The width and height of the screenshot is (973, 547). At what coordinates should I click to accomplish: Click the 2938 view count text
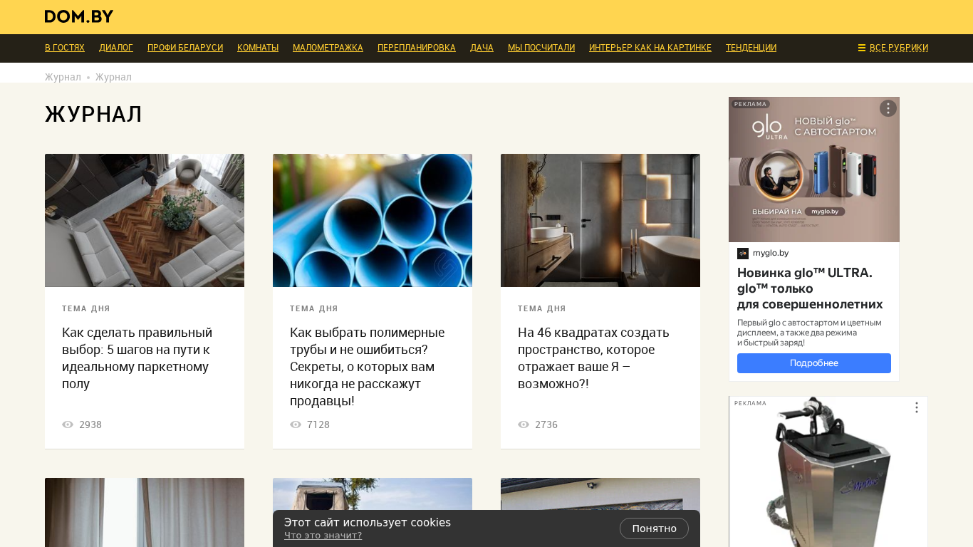(x=90, y=424)
